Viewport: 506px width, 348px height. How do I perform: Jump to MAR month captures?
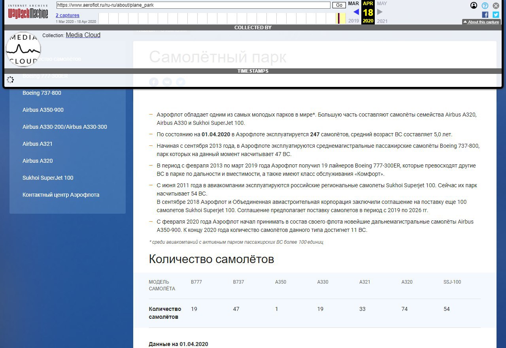(x=353, y=4)
